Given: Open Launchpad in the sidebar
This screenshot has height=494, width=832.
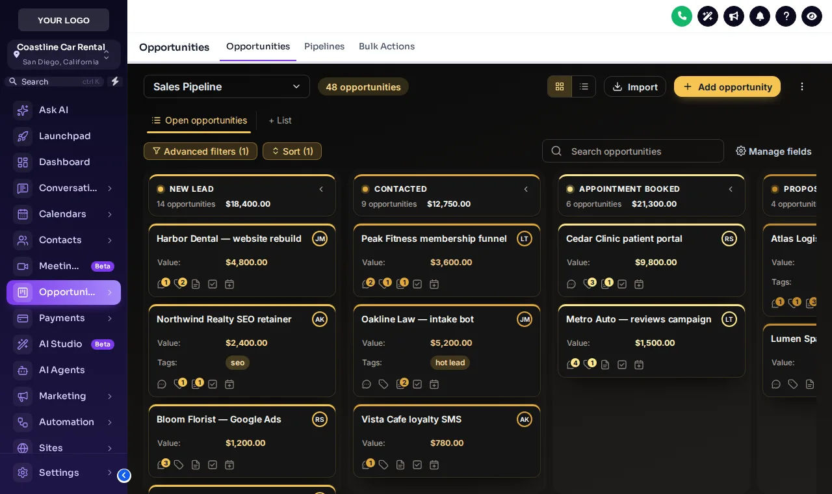Looking at the screenshot, I should [x=64, y=136].
